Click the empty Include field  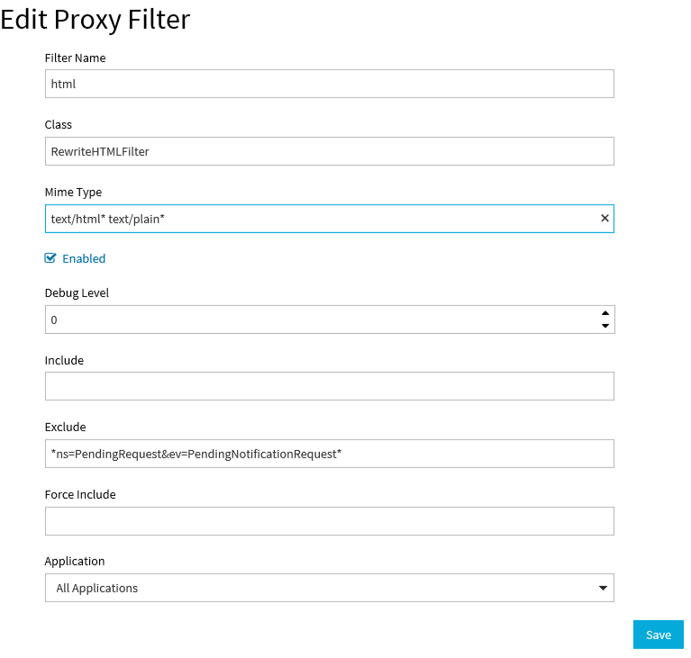point(329,386)
